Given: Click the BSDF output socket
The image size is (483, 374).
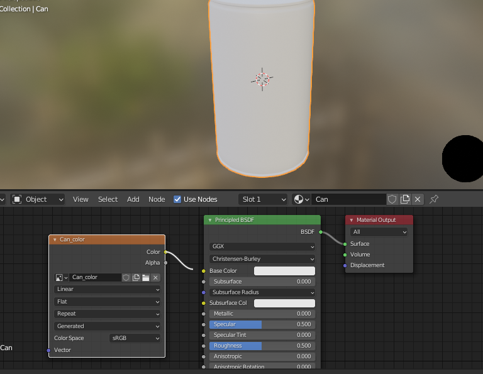Looking at the screenshot, I should (321, 232).
